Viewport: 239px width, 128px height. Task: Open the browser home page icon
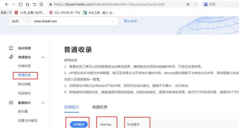[x=27, y=4]
